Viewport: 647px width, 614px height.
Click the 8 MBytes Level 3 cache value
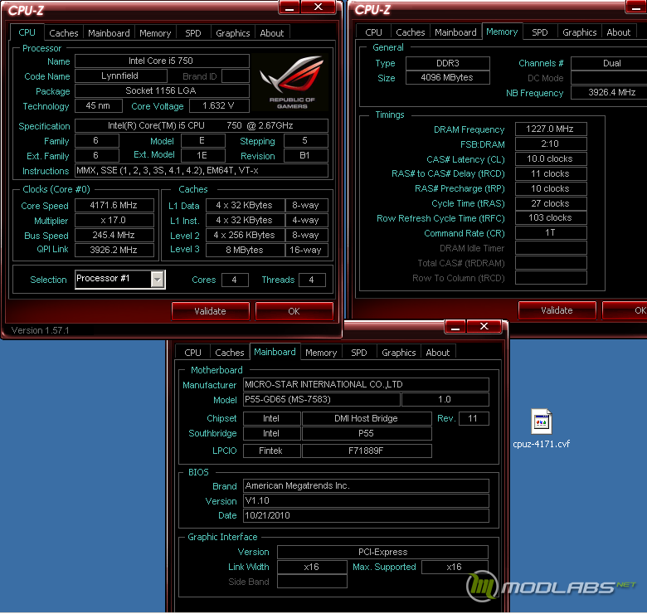coord(245,250)
